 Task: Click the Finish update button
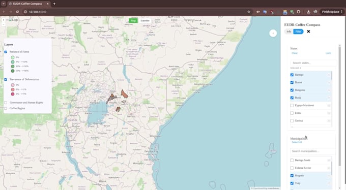coord(330,12)
